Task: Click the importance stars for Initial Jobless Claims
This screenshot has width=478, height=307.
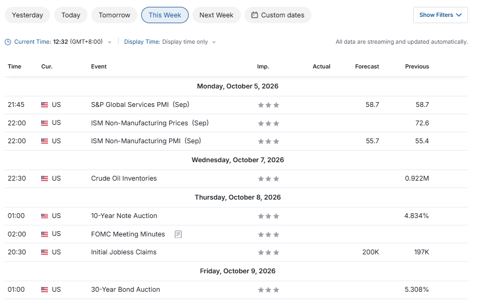Action: 268,252
